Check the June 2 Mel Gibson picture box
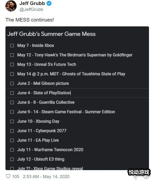Viewport: 154px width, 181px height. click(x=12, y=83)
